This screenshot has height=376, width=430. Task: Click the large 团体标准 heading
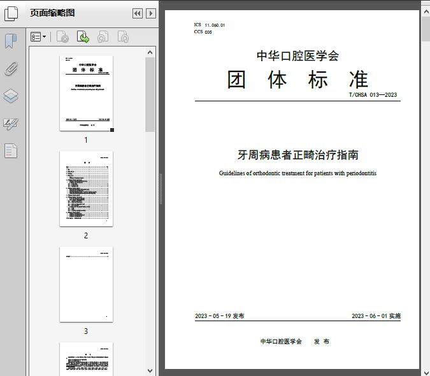(x=298, y=80)
